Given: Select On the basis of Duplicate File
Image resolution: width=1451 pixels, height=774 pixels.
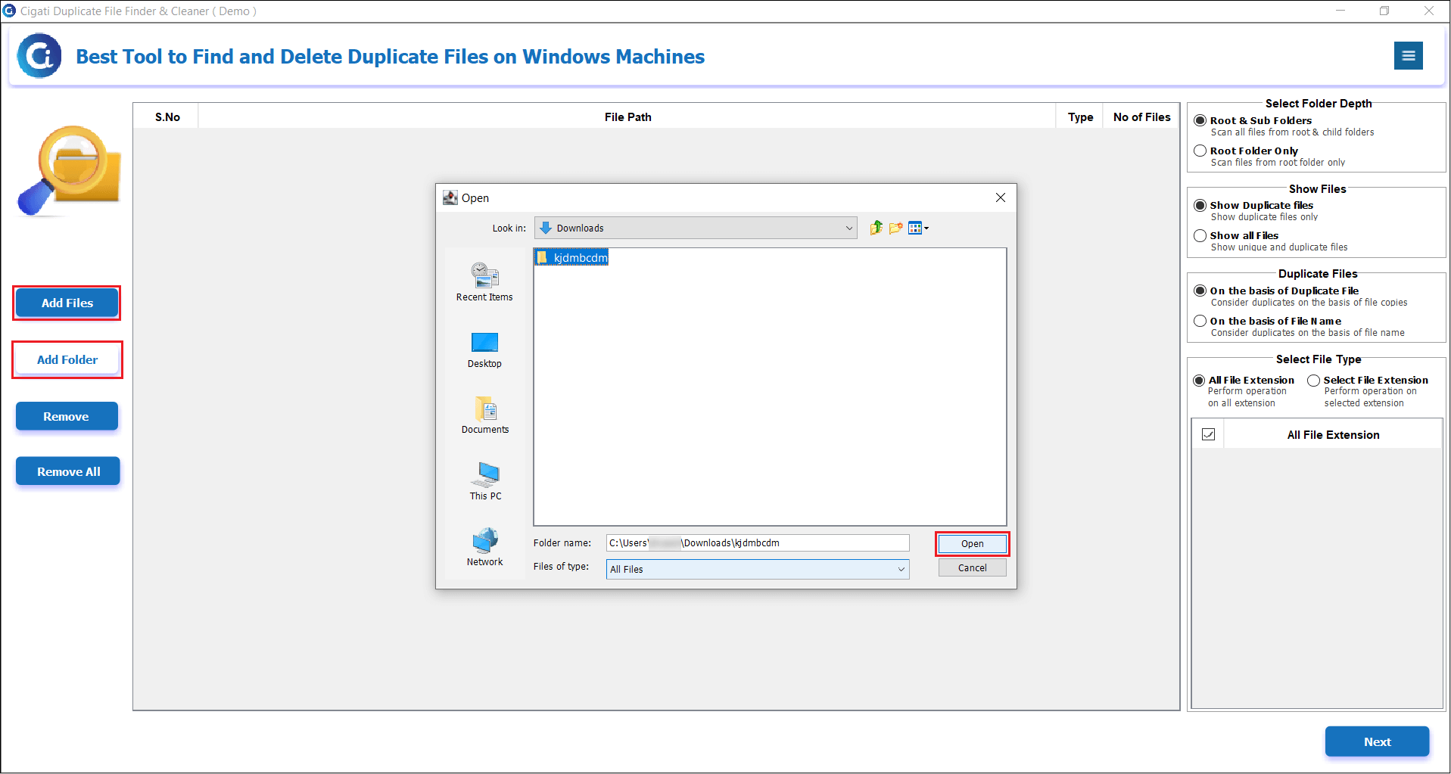Looking at the screenshot, I should click(x=1200, y=291).
